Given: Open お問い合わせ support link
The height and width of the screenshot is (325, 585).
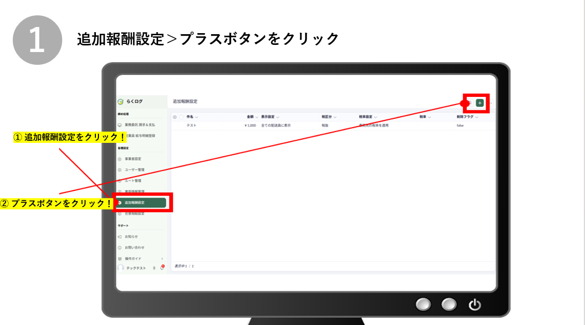Looking at the screenshot, I should point(134,247).
